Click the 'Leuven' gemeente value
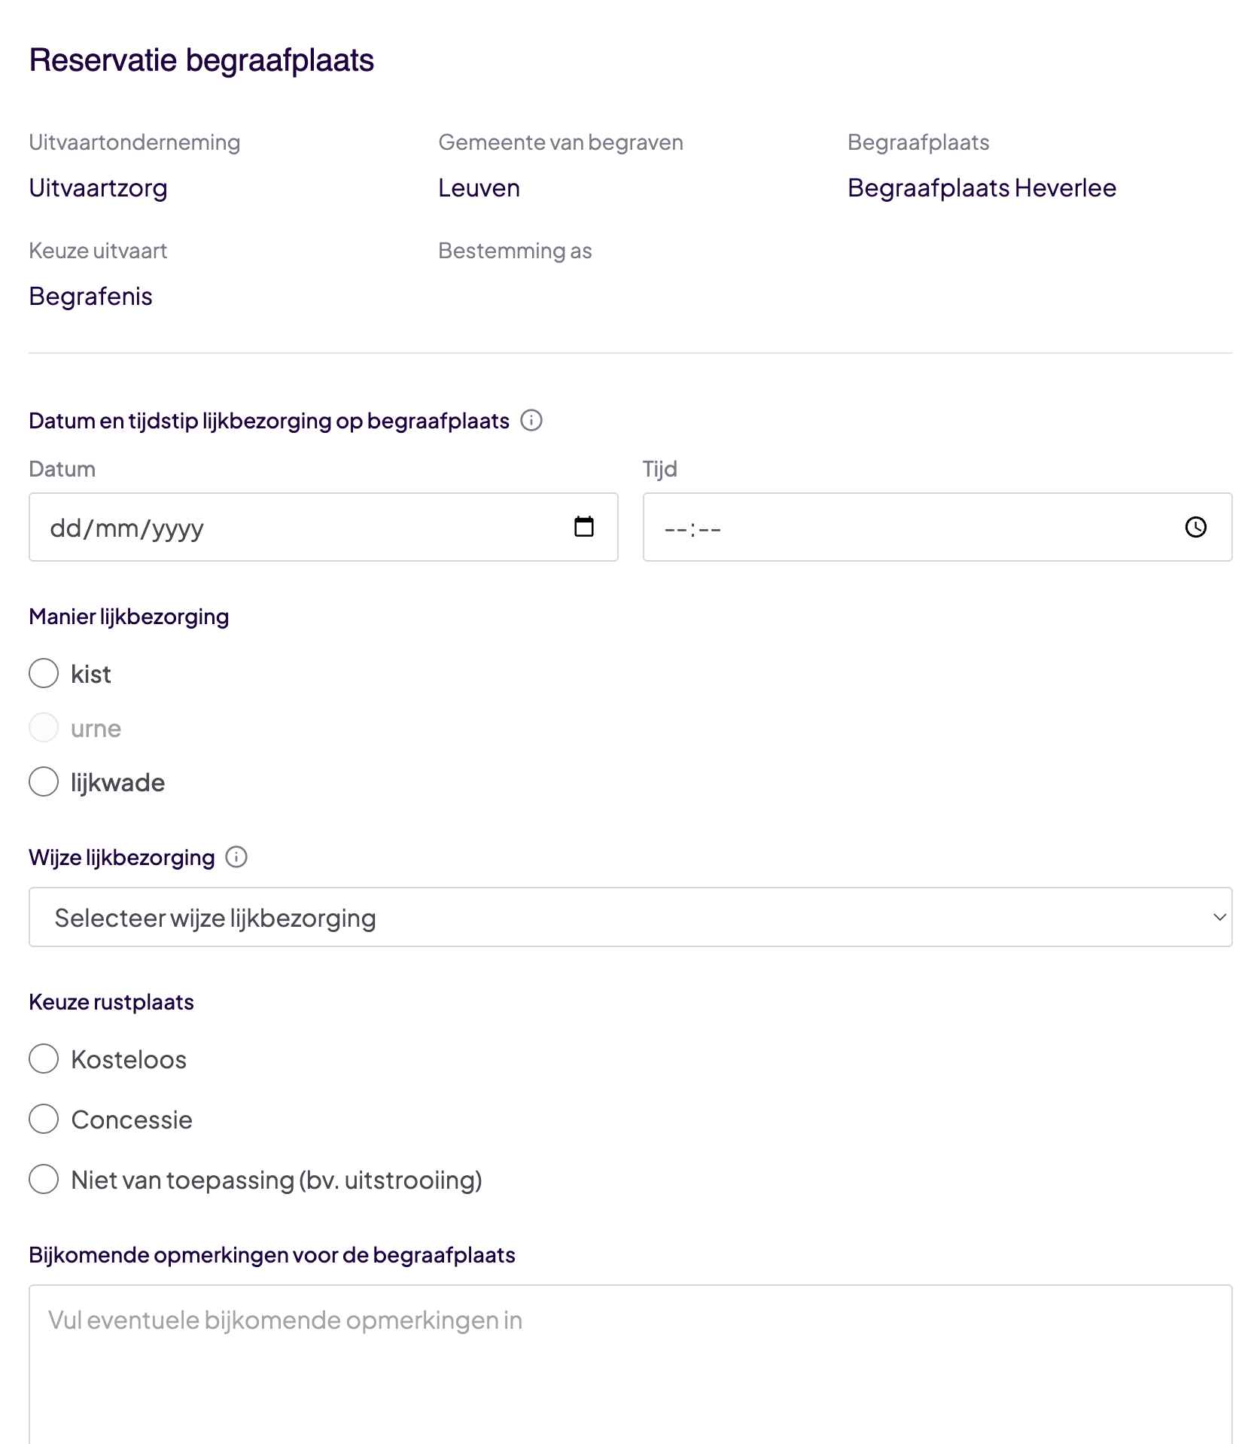The height and width of the screenshot is (1444, 1260). 479,188
